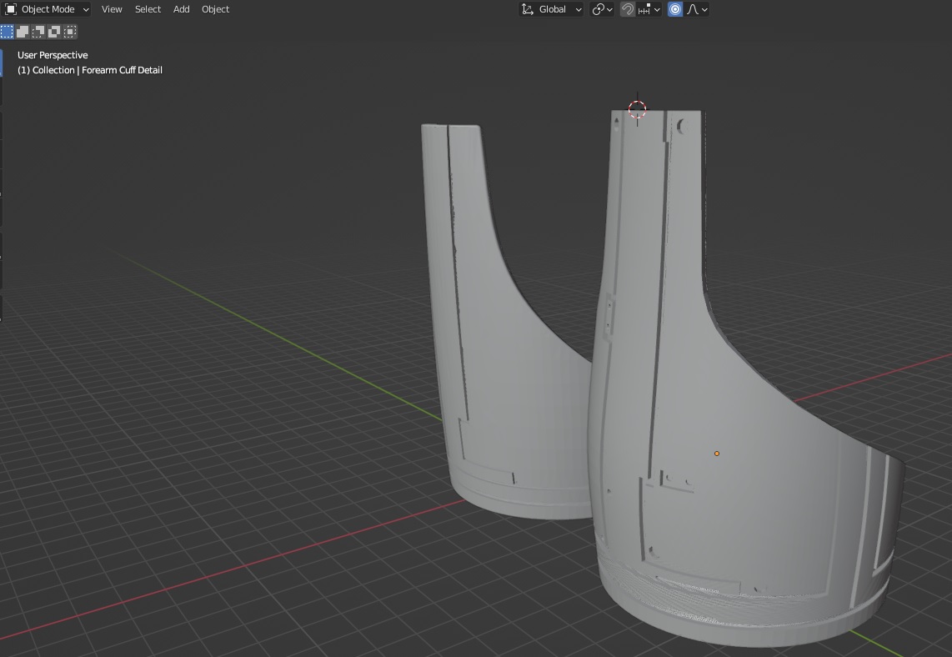Toggle the snap magnet
The image size is (952, 657).
coord(628,9)
